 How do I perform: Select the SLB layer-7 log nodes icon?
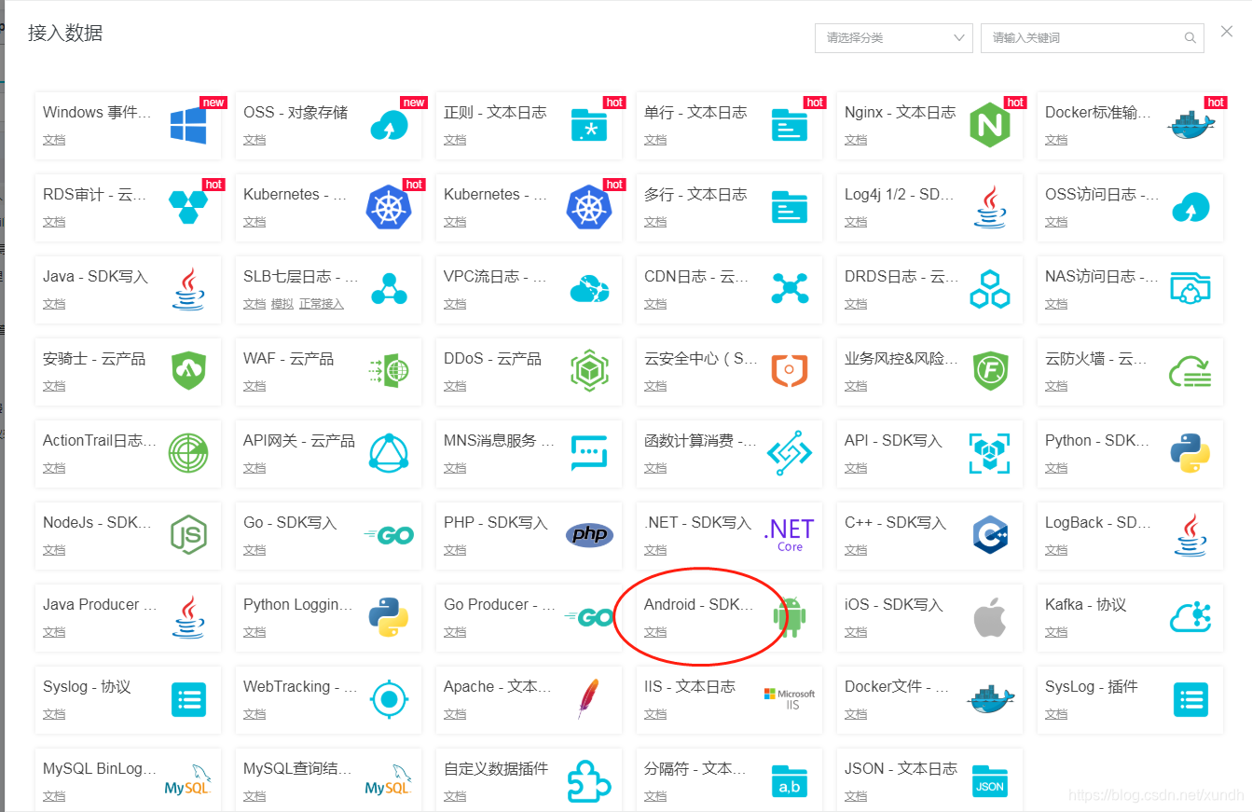389,289
